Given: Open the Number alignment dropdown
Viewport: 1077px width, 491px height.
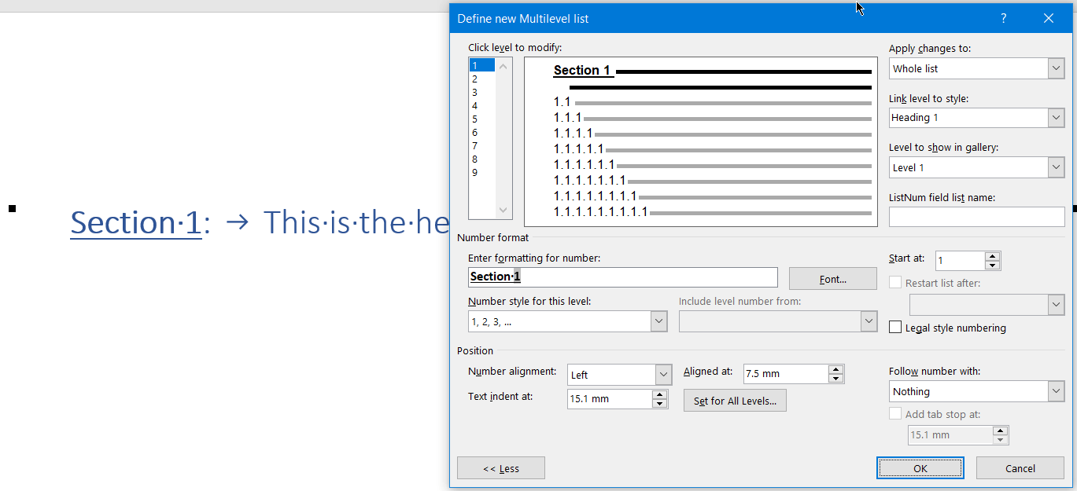Looking at the screenshot, I should click(x=663, y=375).
